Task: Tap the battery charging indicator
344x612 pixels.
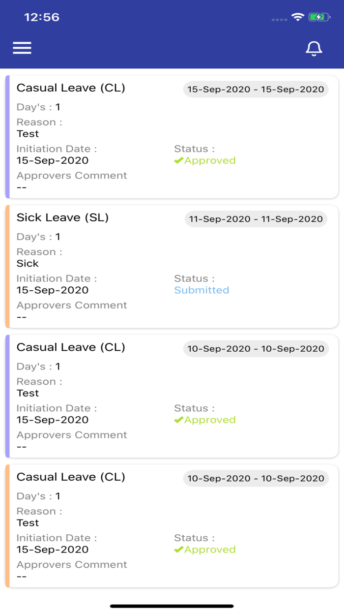Action: coord(319,17)
